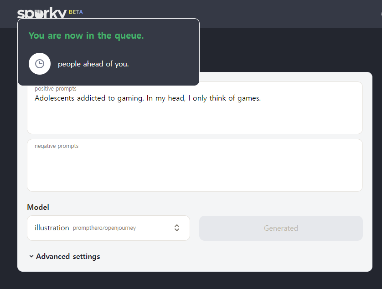382x289 pixels.
Task: Click the small chevron beside Advanced settings
Action: (31, 256)
